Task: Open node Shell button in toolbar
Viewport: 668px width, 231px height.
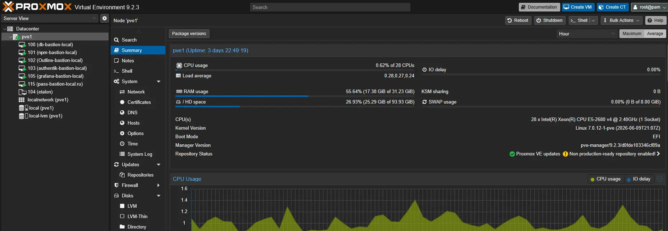Action: click(x=579, y=20)
